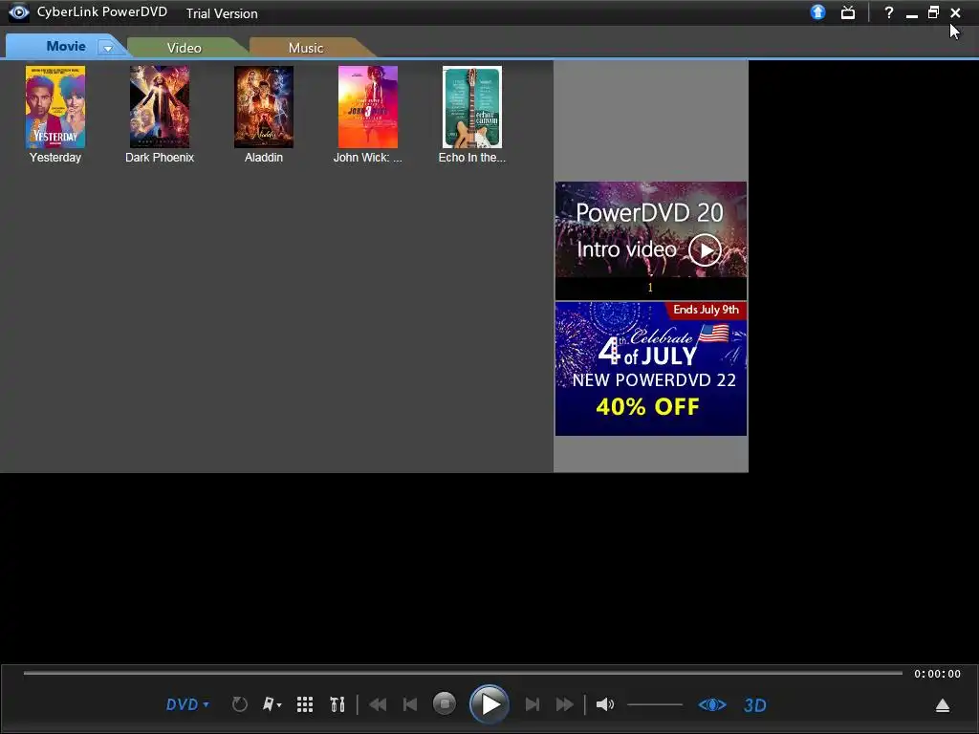Click the main play button
This screenshot has width=979, height=734.
[x=489, y=704]
